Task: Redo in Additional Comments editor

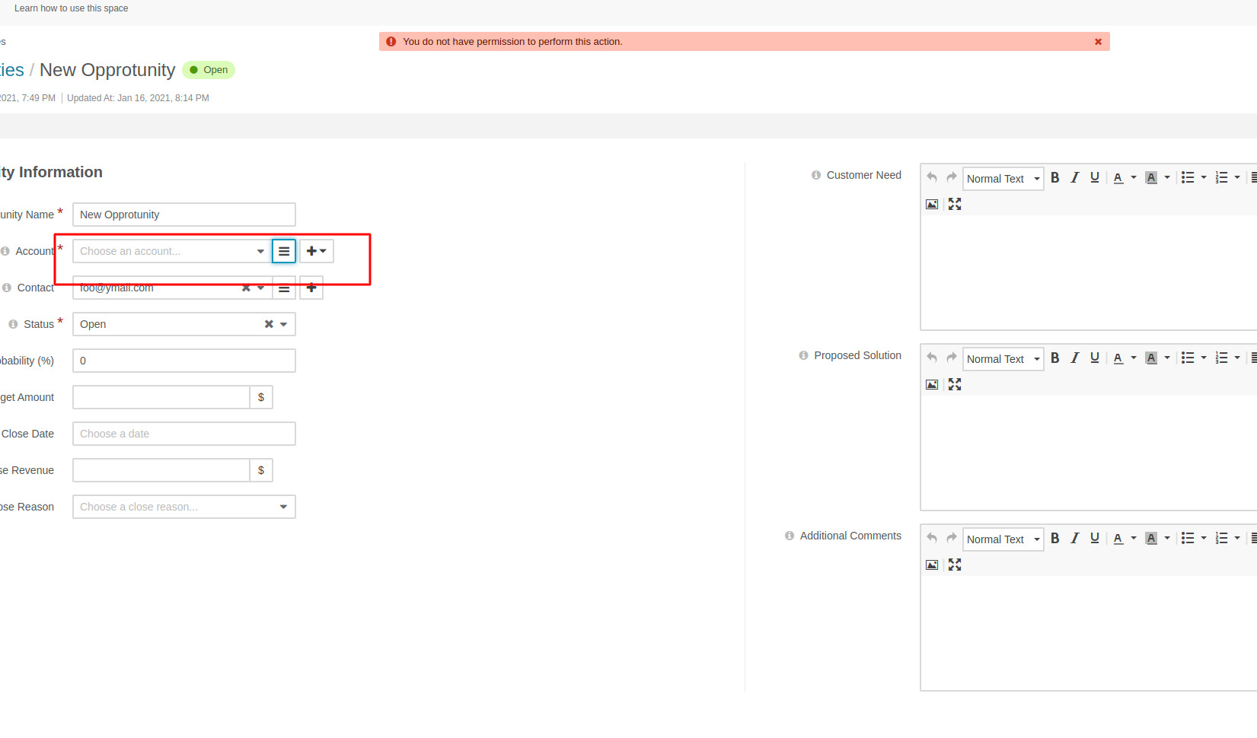Action: 952,538
